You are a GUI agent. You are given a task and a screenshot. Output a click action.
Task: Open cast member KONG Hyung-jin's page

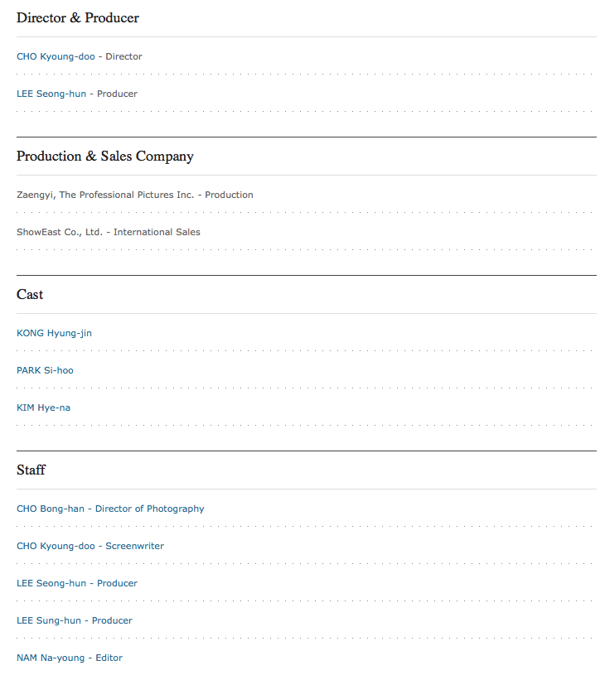point(54,334)
